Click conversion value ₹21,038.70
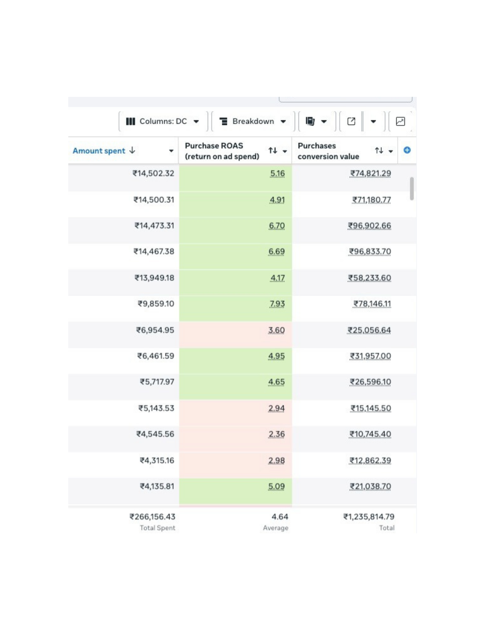This screenshot has width=502, height=627. [370, 486]
